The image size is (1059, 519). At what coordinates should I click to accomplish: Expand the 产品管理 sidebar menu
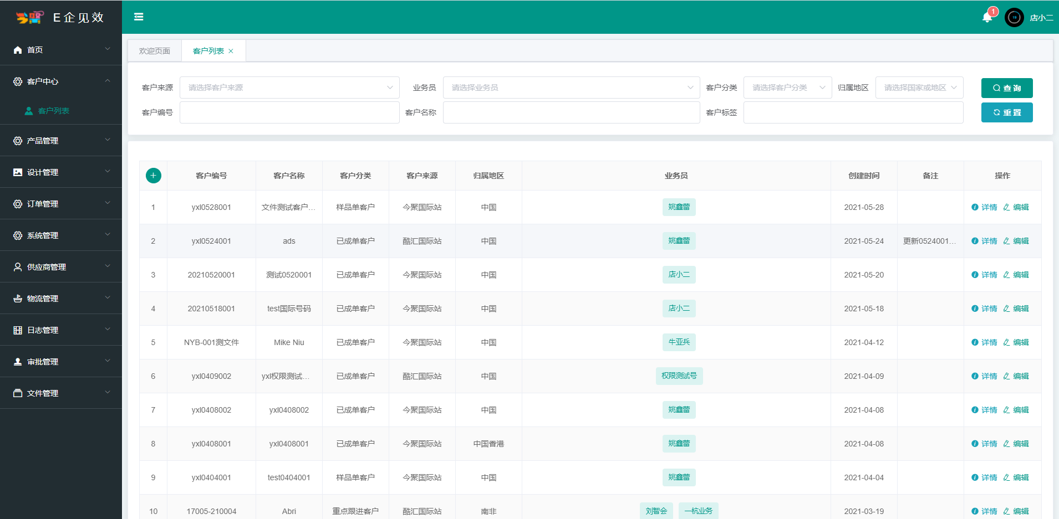point(61,141)
